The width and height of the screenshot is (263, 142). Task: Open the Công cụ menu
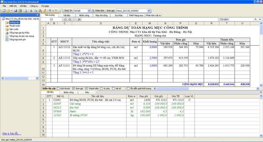(34, 6)
